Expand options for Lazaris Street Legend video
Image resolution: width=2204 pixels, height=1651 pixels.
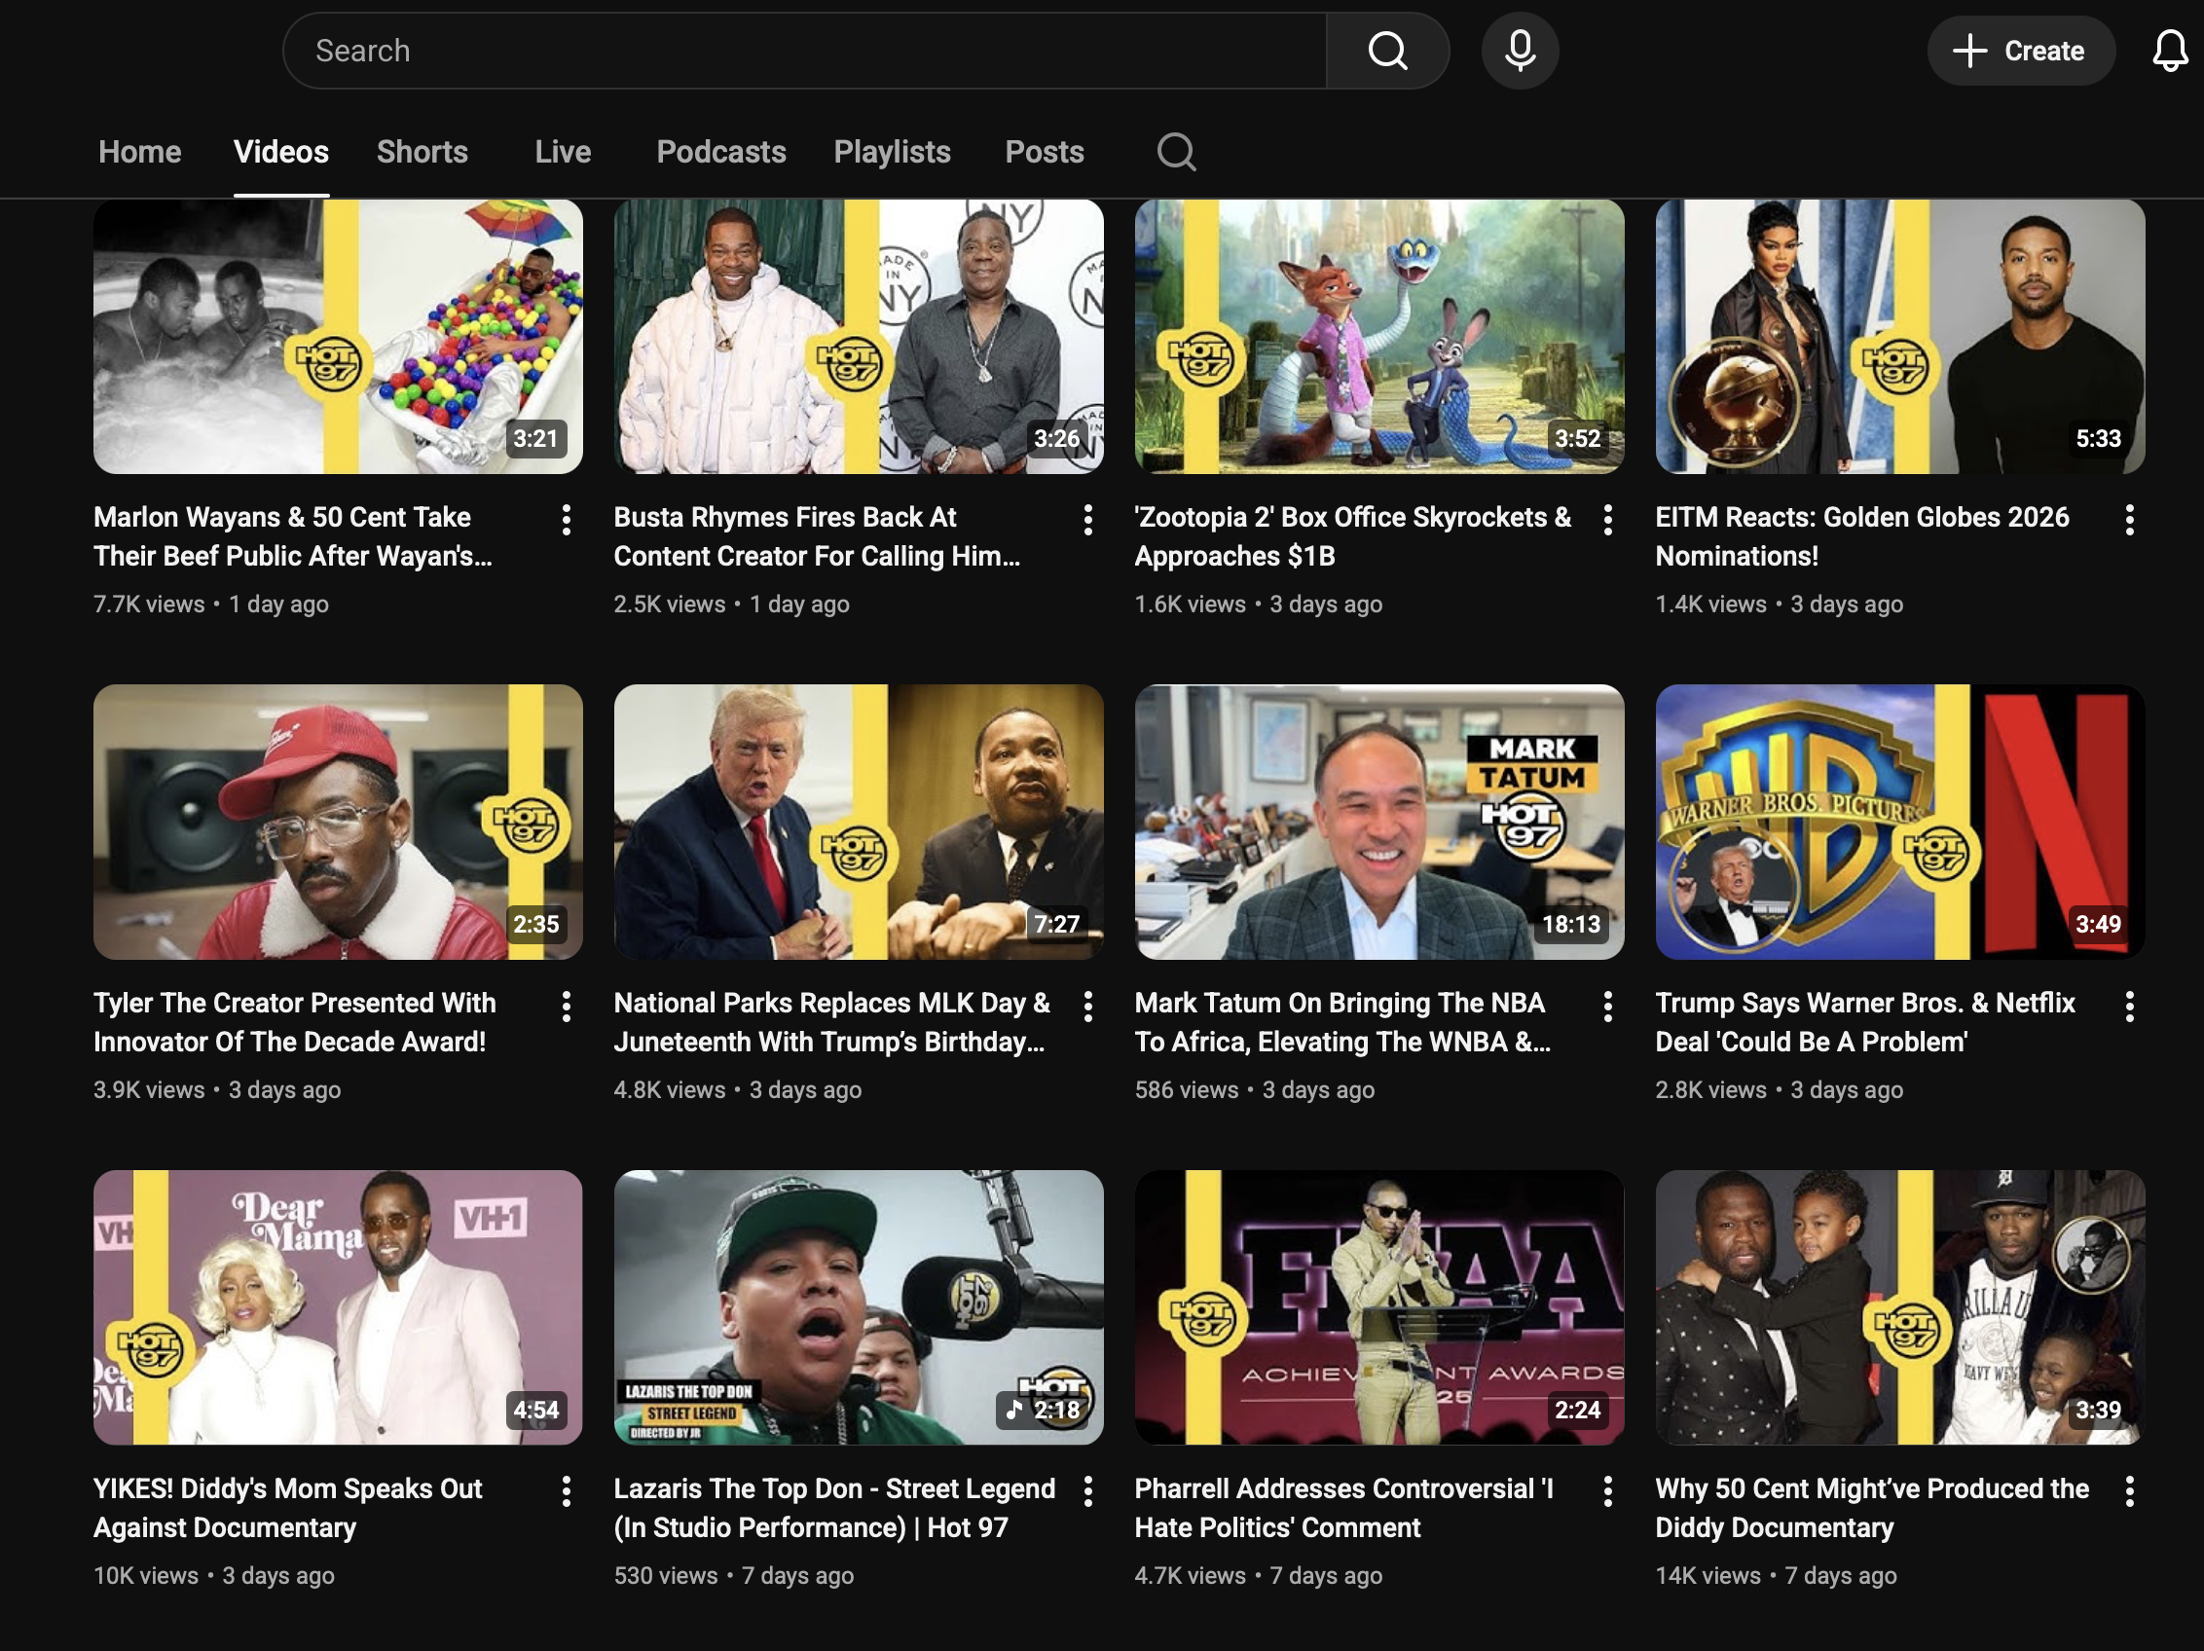[x=1087, y=1491]
